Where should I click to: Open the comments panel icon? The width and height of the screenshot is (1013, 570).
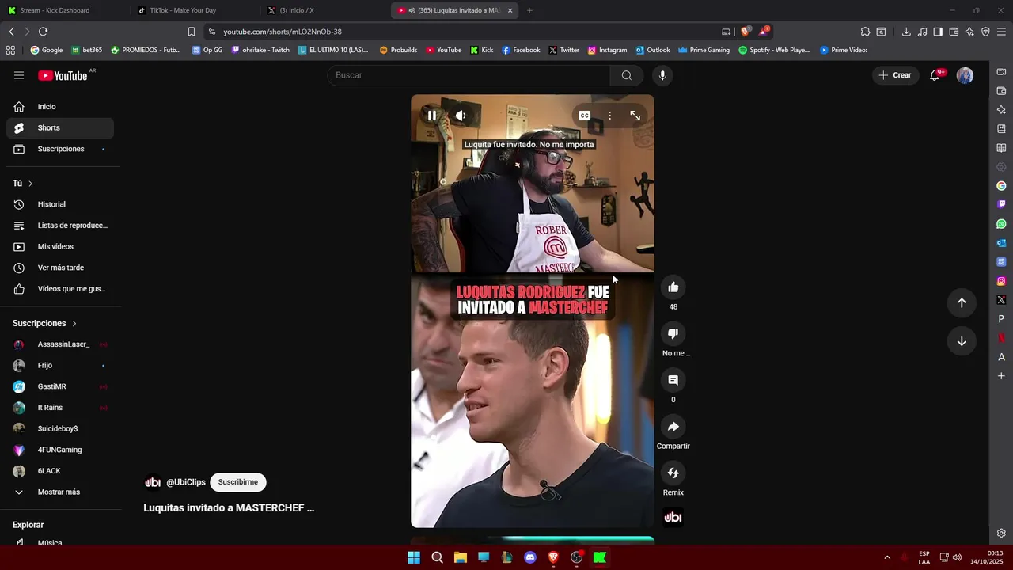point(673,380)
